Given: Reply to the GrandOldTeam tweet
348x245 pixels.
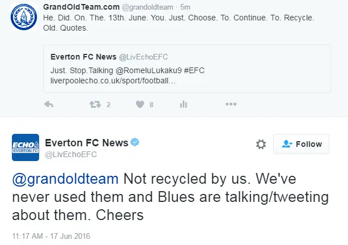Looking at the screenshot, I should [x=49, y=104].
